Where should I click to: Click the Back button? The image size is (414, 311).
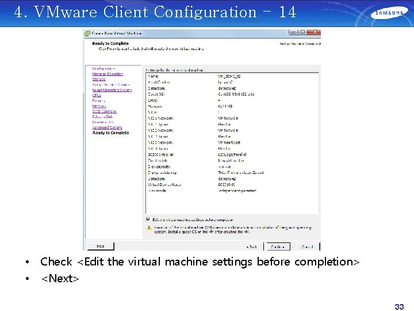(252, 246)
